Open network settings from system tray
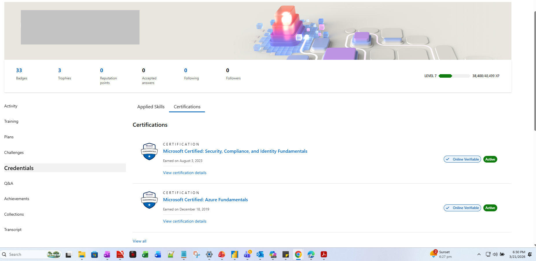Image resolution: width=536 pixels, height=261 pixels. pos(488,254)
